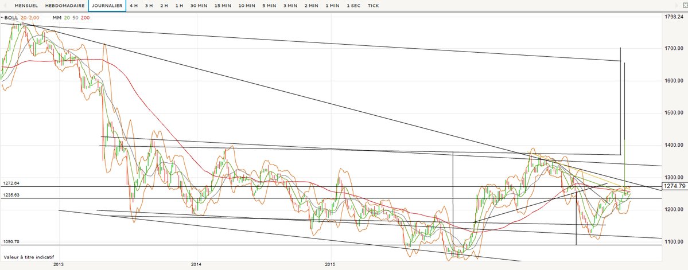Image resolution: width=688 pixels, height=270 pixels.
Task: Click the grey MM 50 period value
Action: (x=75, y=18)
